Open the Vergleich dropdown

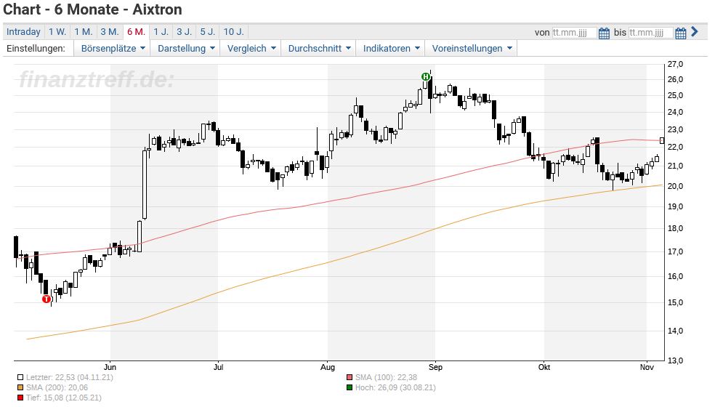click(251, 49)
